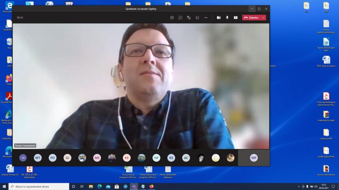Open File Explorer from the taskbar
Viewport: 339px width, 190px height.
click(x=91, y=187)
